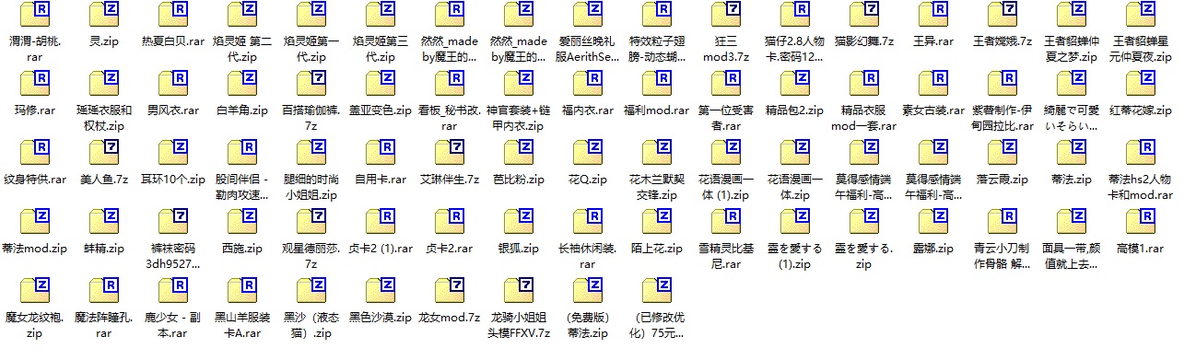Click the file name 焰灵姬第一代.zip
The image size is (1196, 360).
[x=311, y=49]
